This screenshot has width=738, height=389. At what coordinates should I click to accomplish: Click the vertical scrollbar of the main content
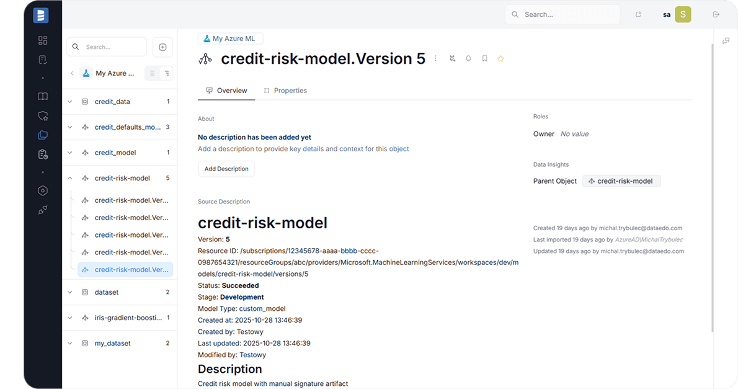coord(712,186)
